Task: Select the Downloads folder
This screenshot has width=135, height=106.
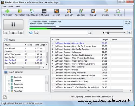Action: click(18, 88)
